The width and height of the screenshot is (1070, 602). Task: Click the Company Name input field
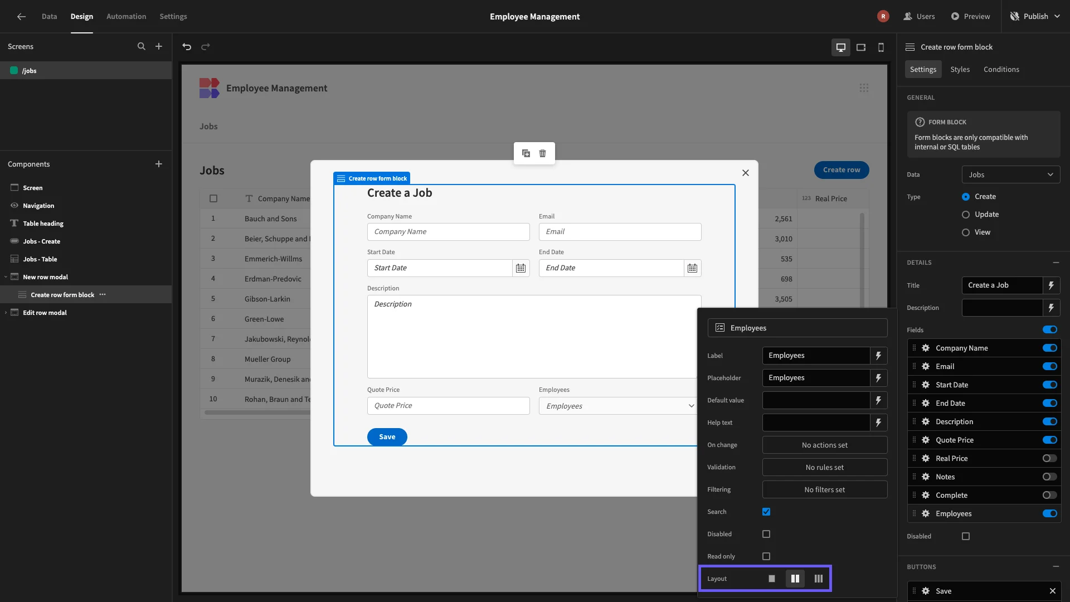coord(448,232)
